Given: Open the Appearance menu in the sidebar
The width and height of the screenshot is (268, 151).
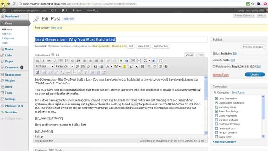Looking at the screenshot, I should pyautogui.click(x=13, y=75).
